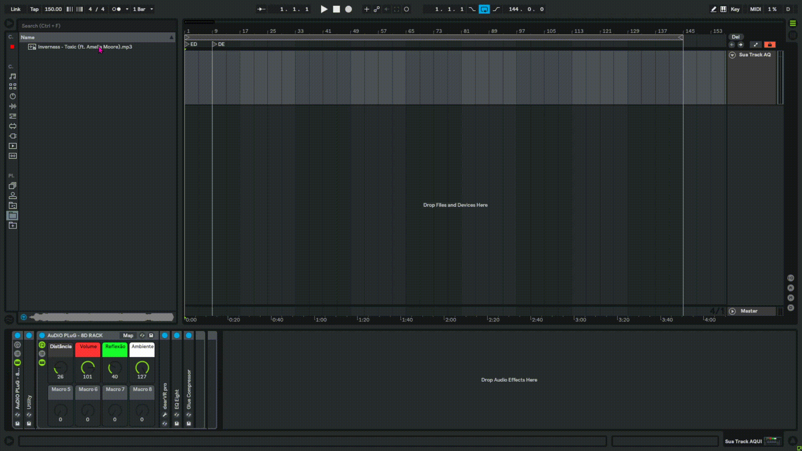Open the Sounds browser category
This screenshot has width=802, height=451.
(13, 76)
